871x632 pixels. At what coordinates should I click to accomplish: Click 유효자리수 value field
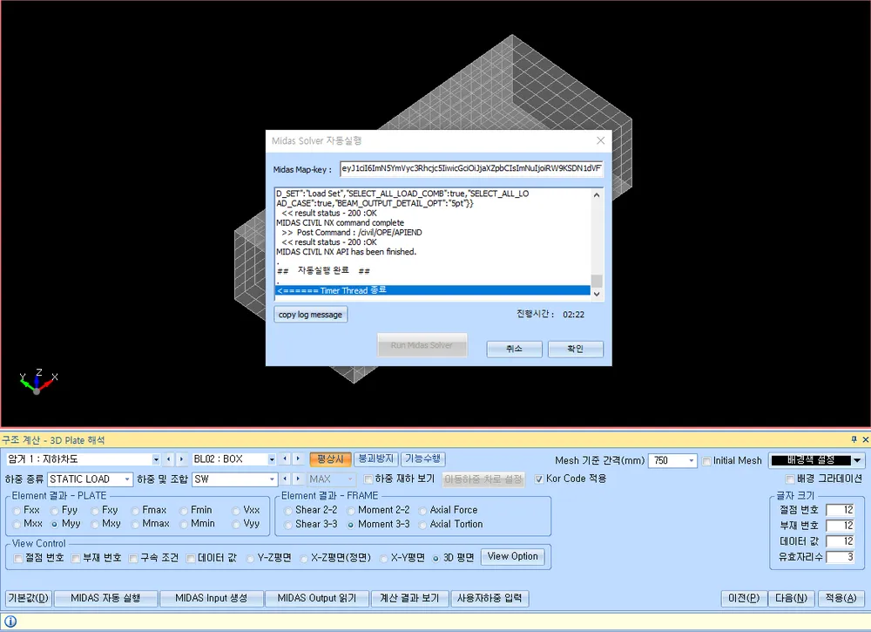coord(840,557)
